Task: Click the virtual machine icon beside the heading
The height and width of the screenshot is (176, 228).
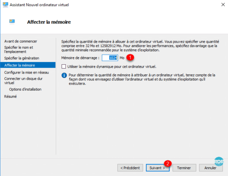Action: 12,22
